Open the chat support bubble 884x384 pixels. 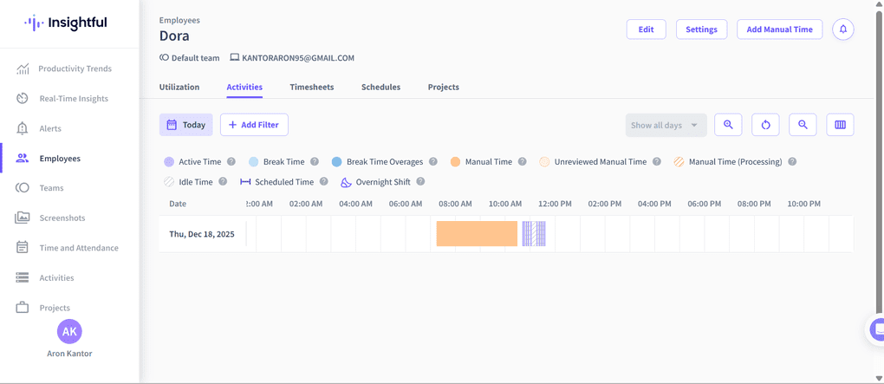(876, 329)
